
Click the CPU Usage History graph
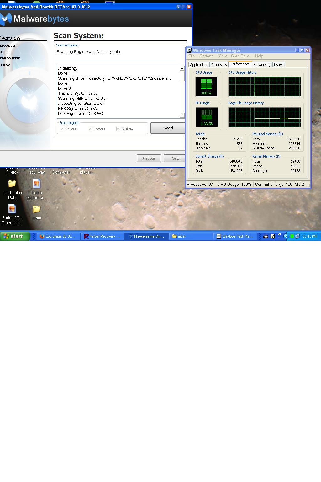(265, 87)
